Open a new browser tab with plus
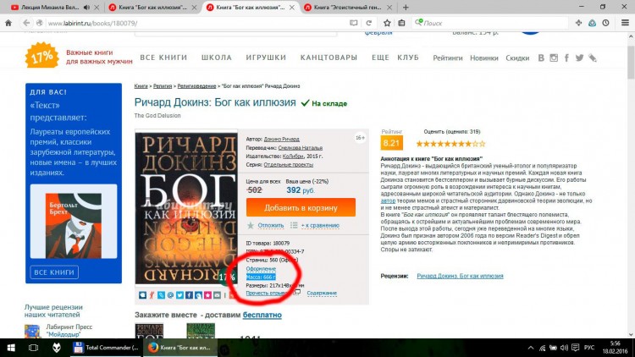 pos(406,8)
